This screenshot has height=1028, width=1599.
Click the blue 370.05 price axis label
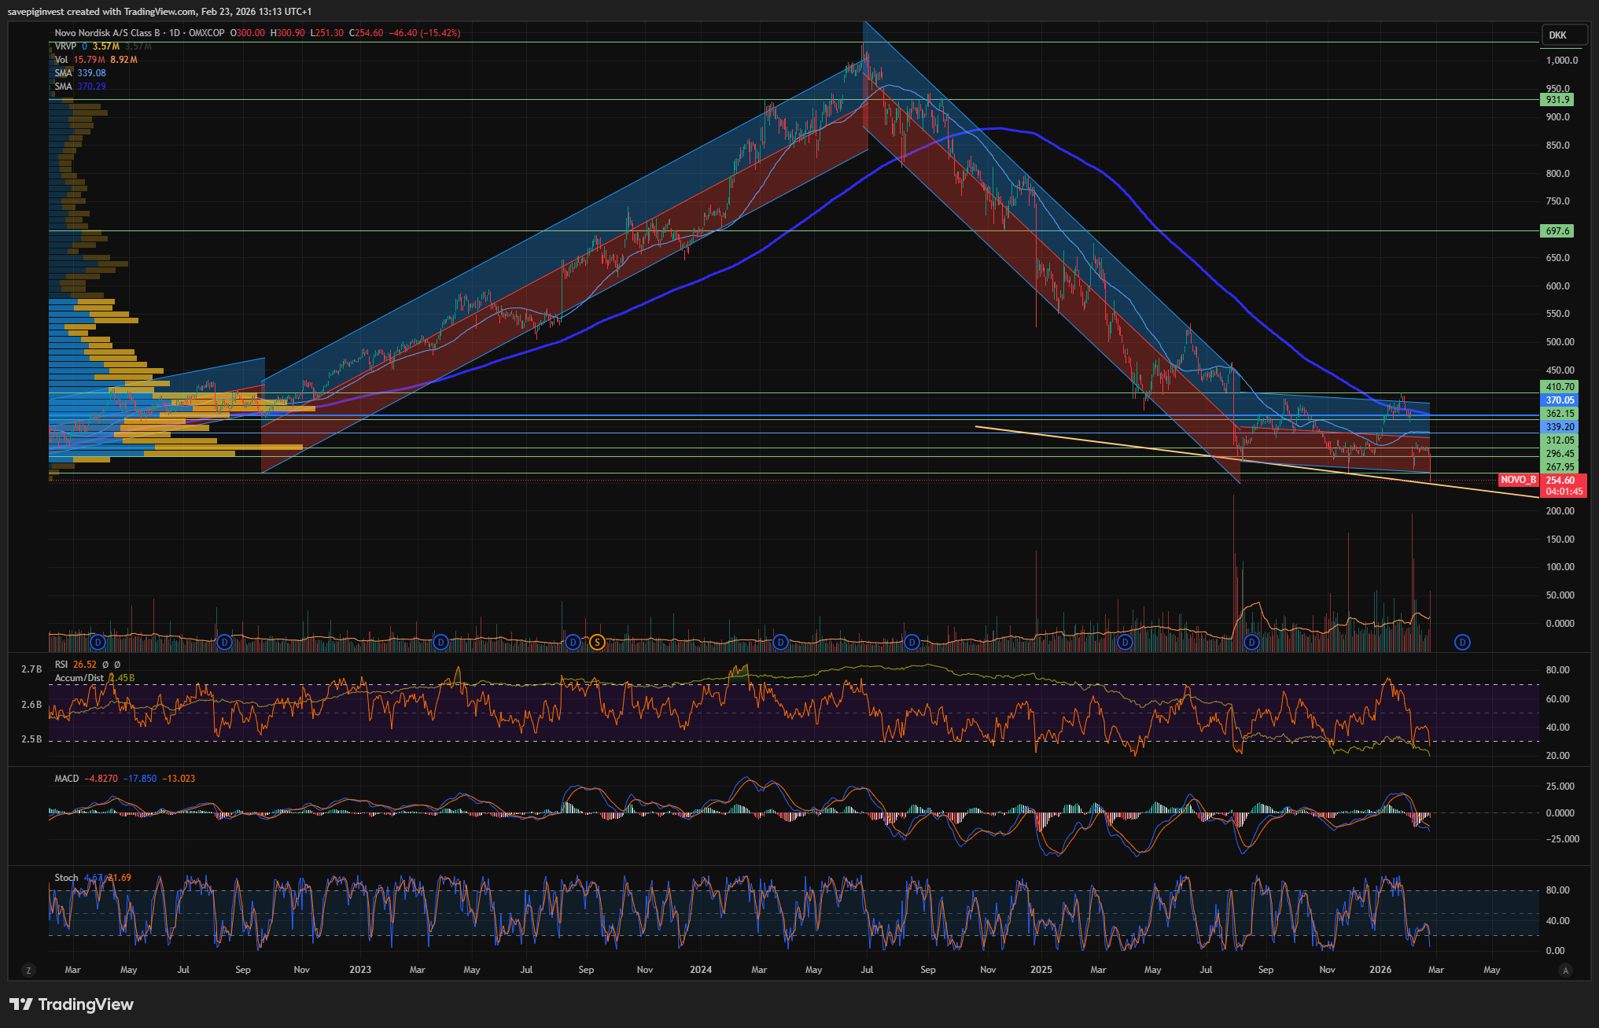pos(1559,400)
